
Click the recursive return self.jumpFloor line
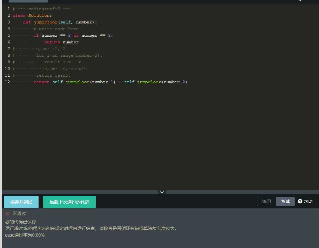pos(110,82)
